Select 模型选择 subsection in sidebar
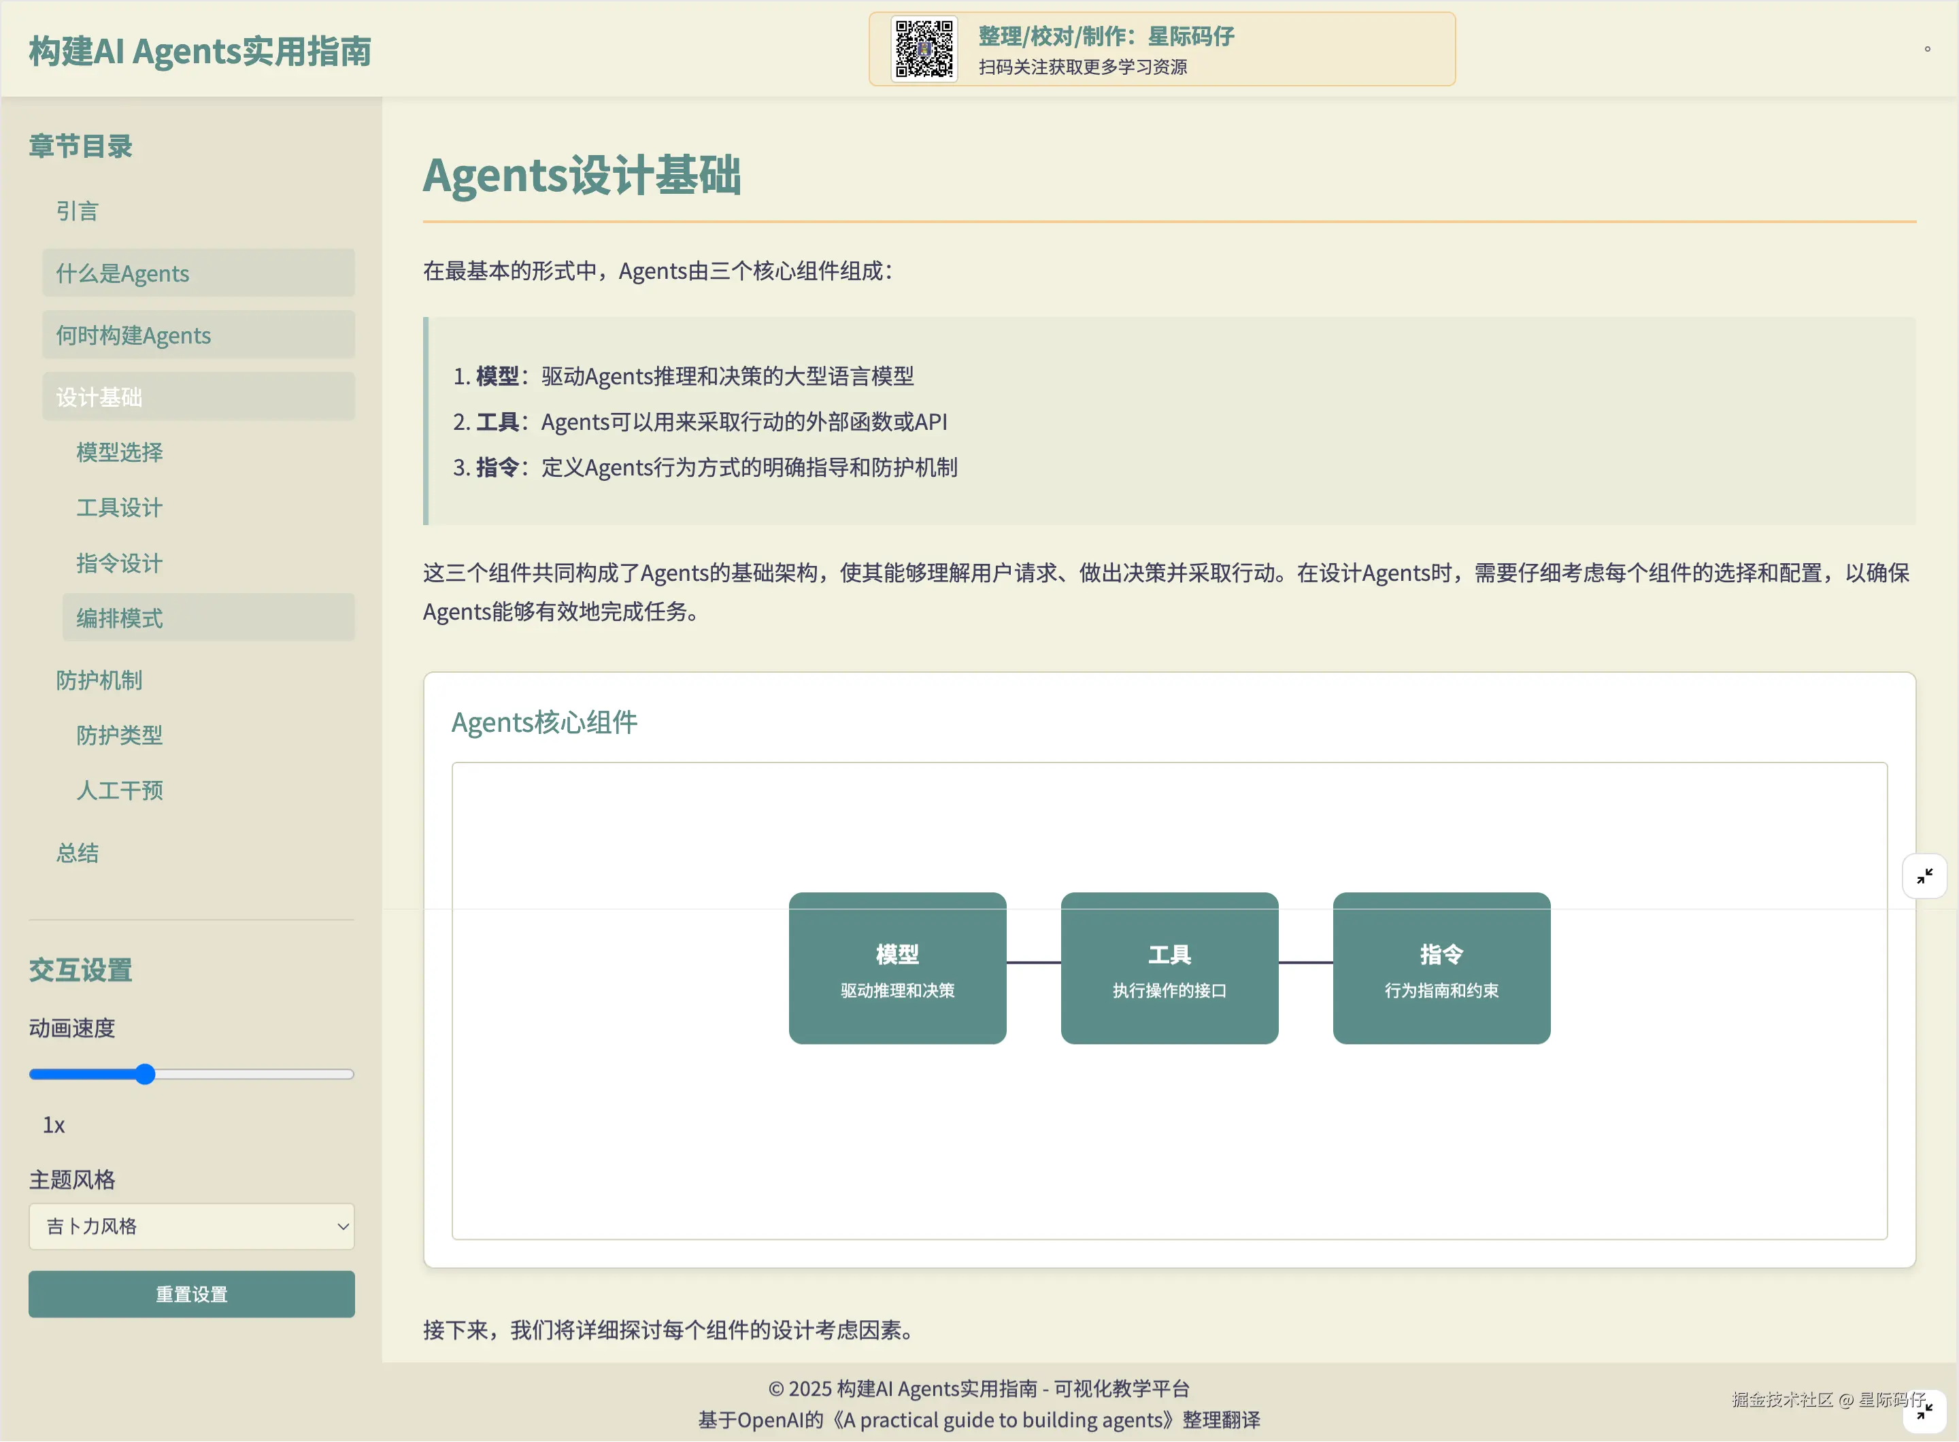 120,452
